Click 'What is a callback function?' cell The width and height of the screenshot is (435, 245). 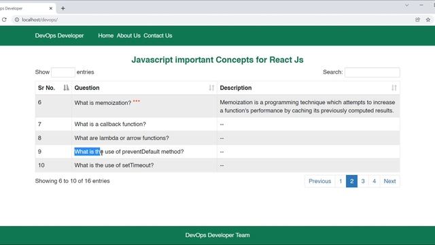144,124
